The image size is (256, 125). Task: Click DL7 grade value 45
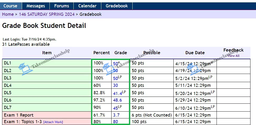click(116, 108)
